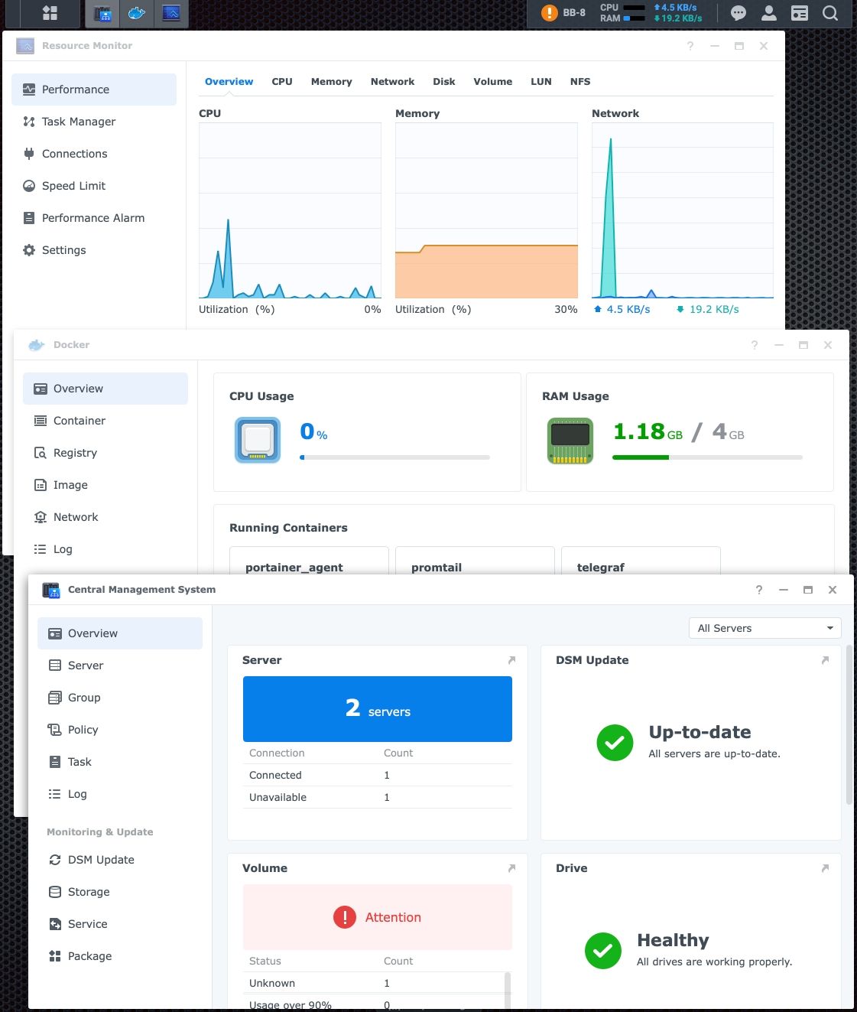Select the LUN tab in Resource Monitor
Screen dimensions: 857x1012
pos(541,82)
